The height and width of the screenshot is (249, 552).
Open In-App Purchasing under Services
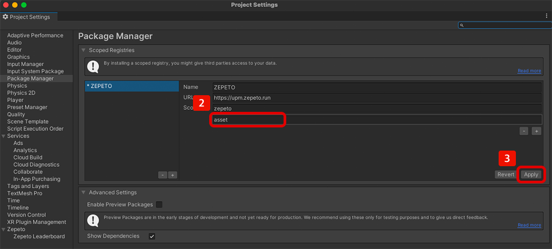tap(37, 179)
